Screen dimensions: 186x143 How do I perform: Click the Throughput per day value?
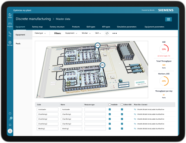pos(164,95)
